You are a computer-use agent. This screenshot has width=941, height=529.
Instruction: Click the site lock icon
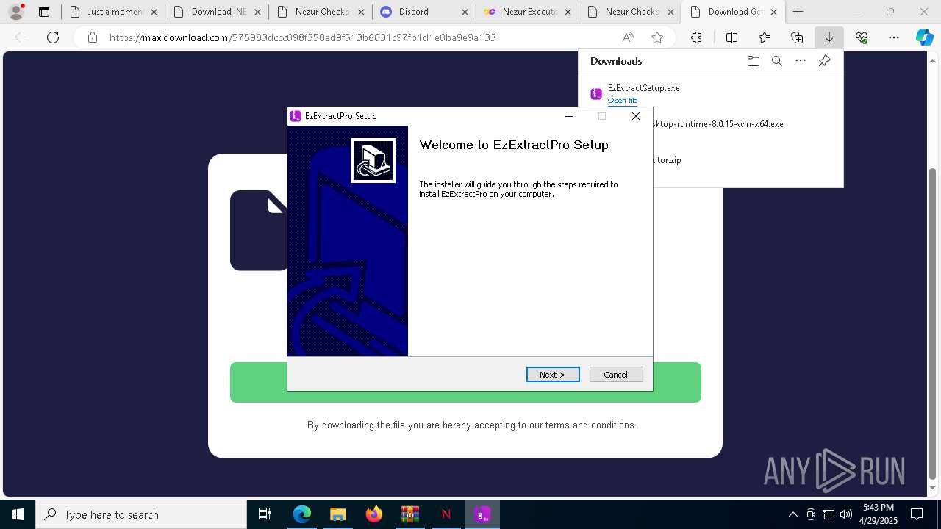tap(92, 37)
